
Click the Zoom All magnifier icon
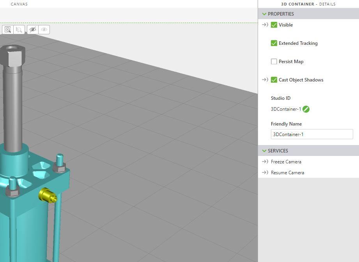(8, 30)
